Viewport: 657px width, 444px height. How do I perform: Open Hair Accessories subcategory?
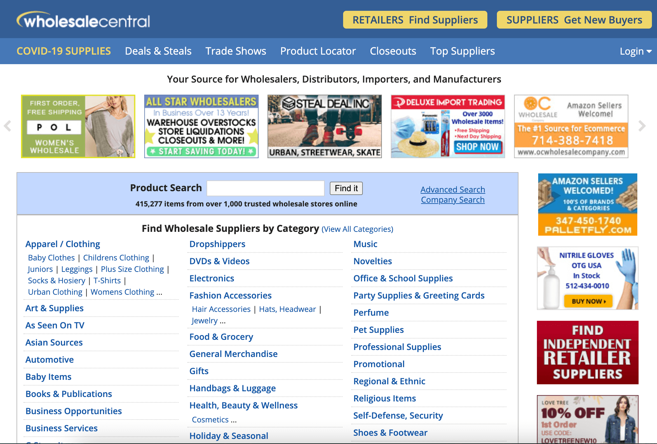tap(221, 309)
